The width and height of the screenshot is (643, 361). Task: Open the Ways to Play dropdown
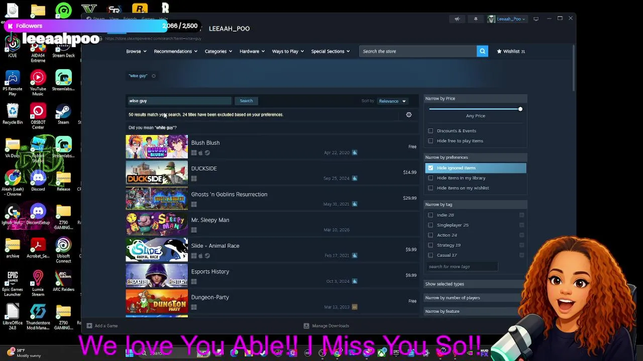click(288, 51)
